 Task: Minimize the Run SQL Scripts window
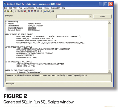[101, 4]
